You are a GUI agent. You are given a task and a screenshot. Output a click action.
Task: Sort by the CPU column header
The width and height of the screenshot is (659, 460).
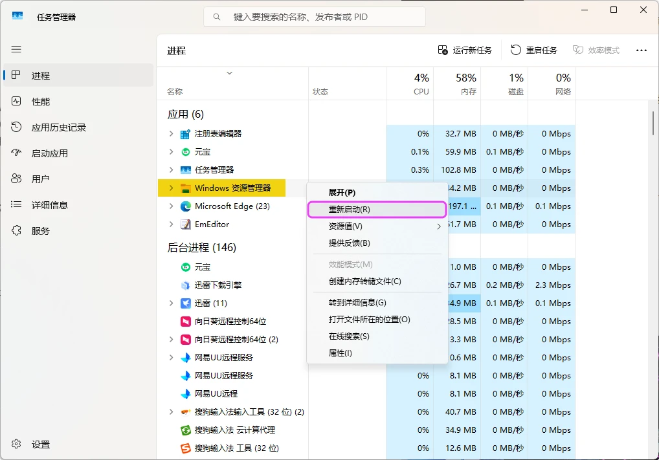tap(410, 83)
